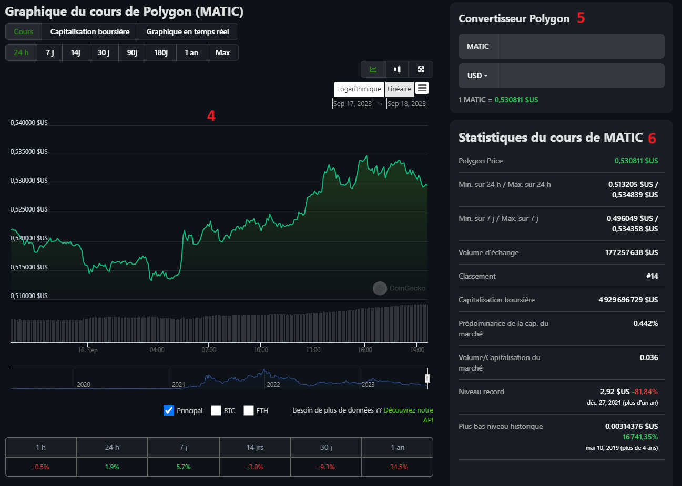This screenshot has height=486, width=682.
Task: Select the 24 h time range
Action: click(x=22, y=52)
